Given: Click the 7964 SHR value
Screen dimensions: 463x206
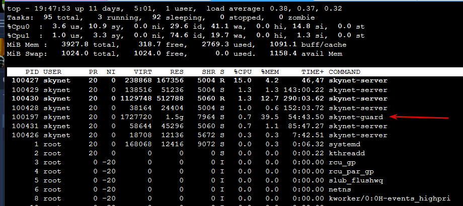Looking at the screenshot, I should (x=206, y=117).
